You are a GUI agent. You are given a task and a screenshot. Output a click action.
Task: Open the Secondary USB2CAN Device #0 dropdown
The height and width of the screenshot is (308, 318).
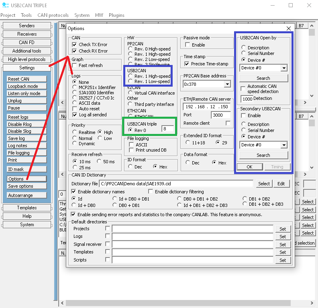point(284,145)
